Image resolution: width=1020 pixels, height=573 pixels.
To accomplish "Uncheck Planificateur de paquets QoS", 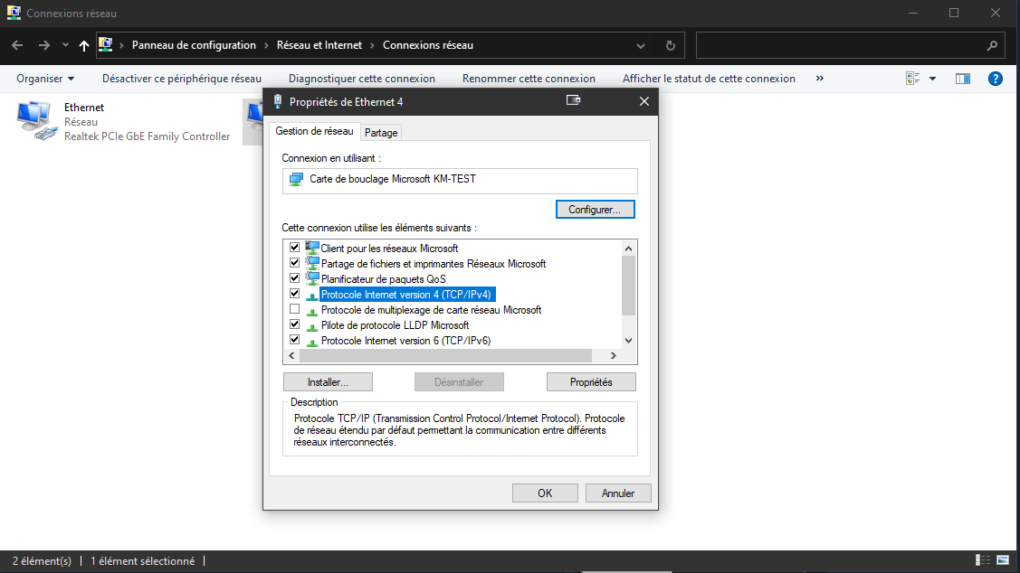I will 295,278.
